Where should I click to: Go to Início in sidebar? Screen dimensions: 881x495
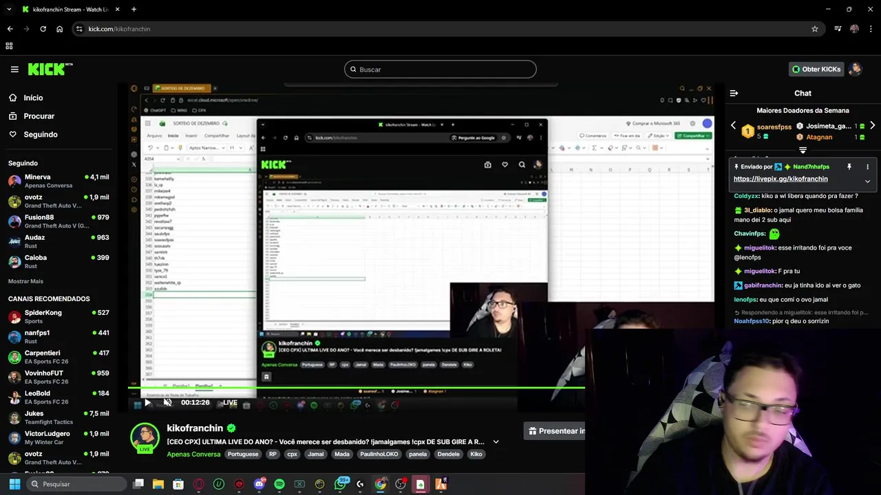[32, 98]
